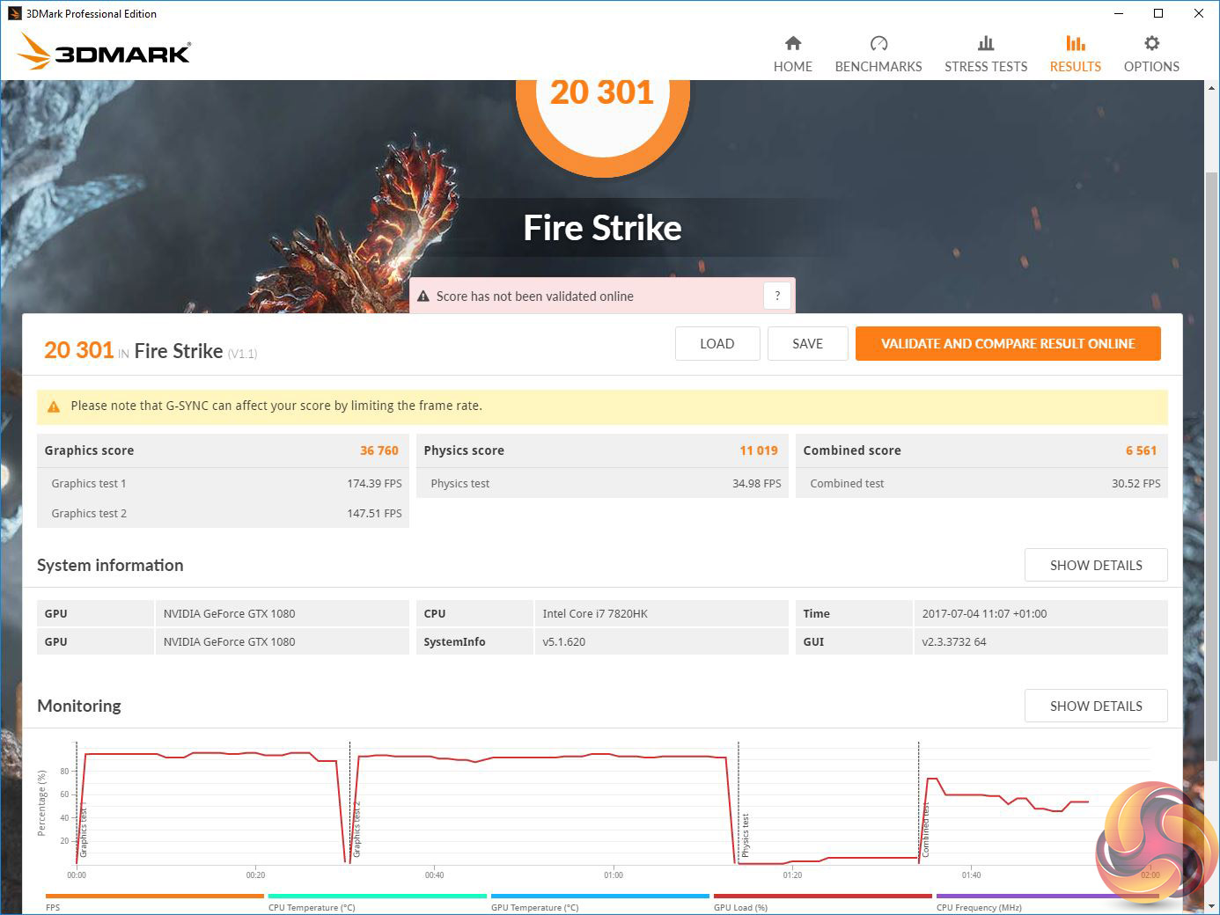The height and width of the screenshot is (915, 1220).
Task: Click the Combined test marker line
Action: (919, 802)
